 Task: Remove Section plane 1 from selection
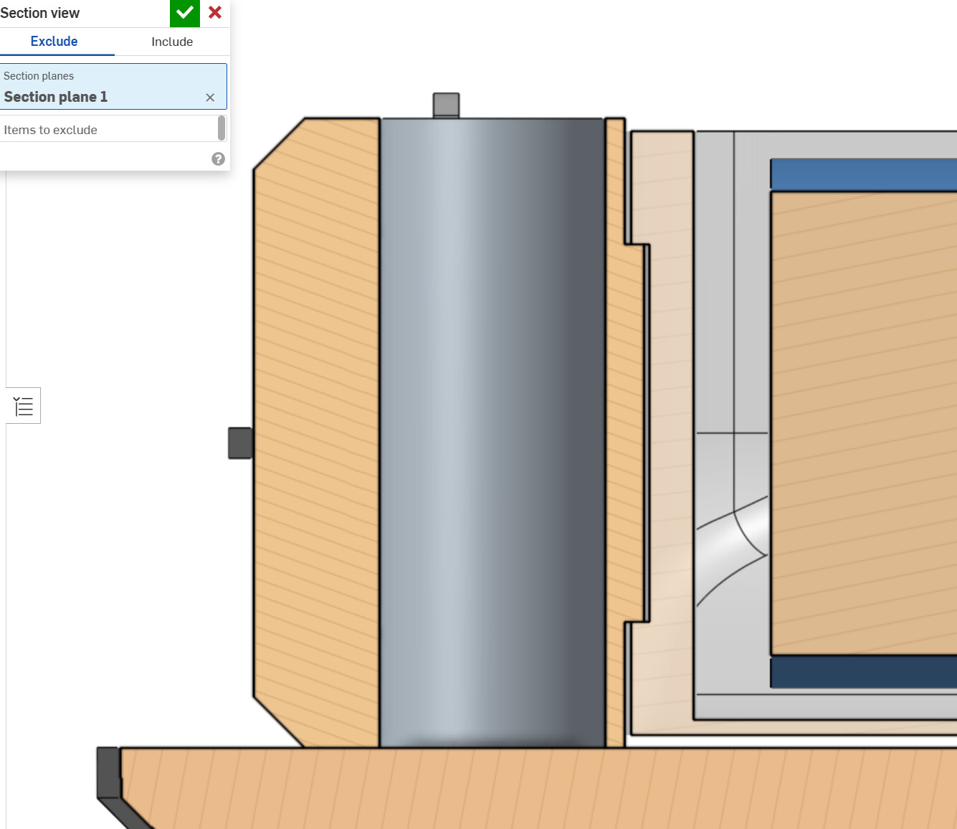pyautogui.click(x=210, y=98)
